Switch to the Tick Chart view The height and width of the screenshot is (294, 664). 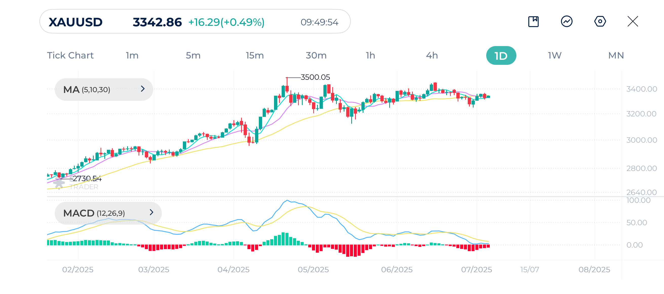click(70, 55)
